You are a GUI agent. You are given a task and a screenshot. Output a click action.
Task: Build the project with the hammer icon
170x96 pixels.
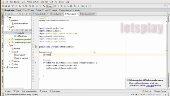click(44, 6)
